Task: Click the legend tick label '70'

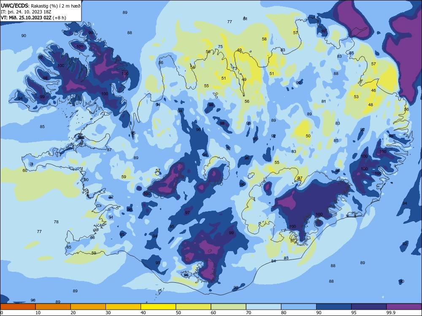Action: point(249,313)
